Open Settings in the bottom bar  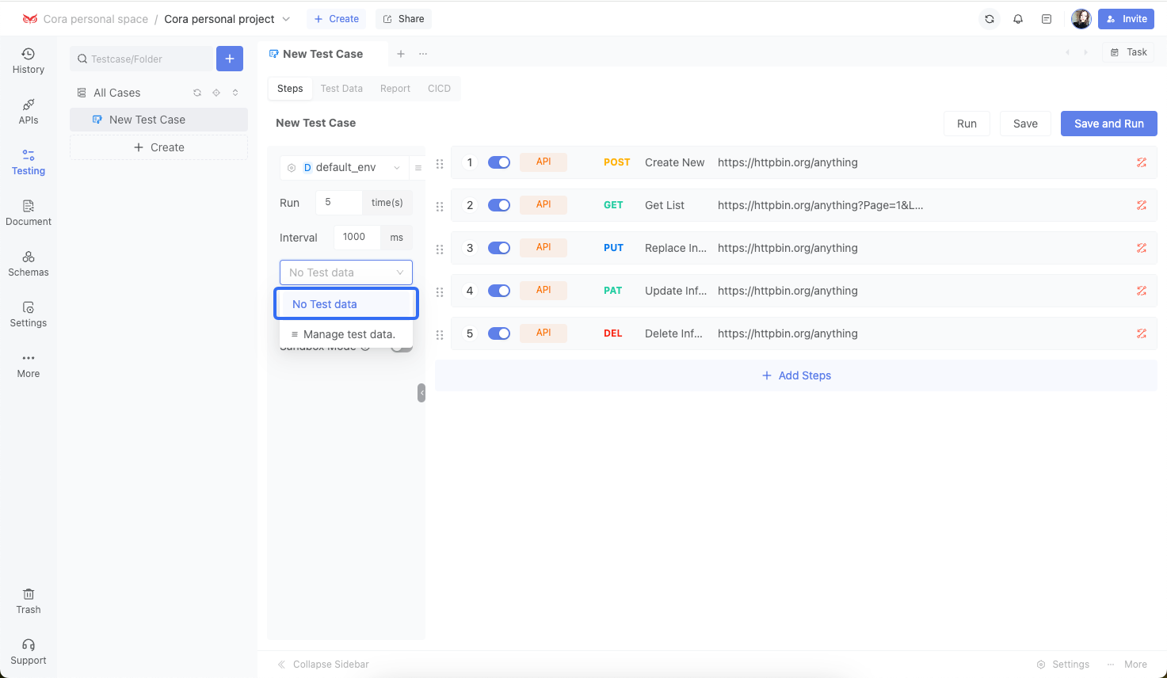point(1063,665)
